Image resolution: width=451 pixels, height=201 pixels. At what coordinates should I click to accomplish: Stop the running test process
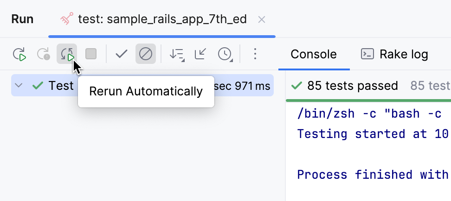(x=91, y=54)
